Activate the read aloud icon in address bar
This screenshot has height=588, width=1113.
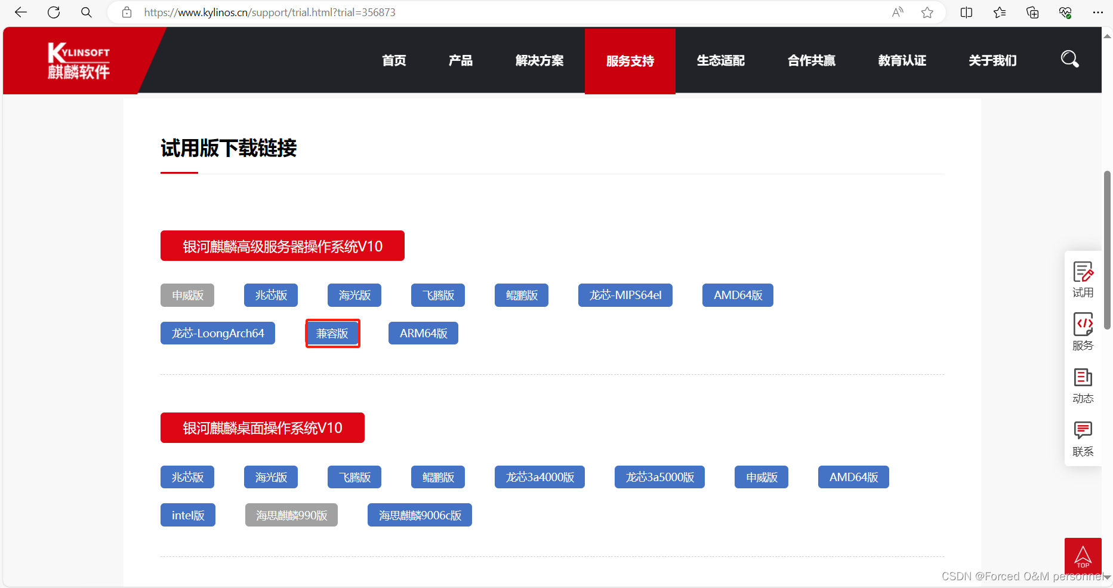coord(898,13)
